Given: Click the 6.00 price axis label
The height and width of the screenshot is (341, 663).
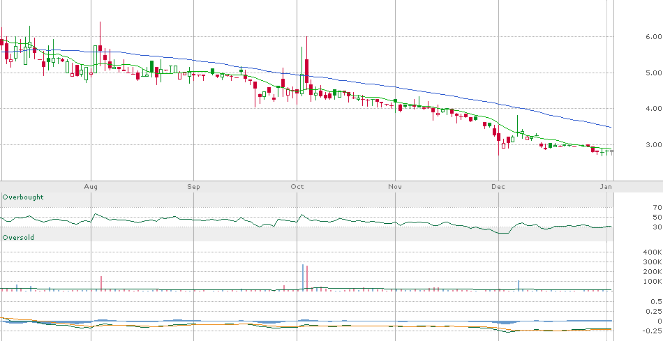Looking at the screenshot, I should click(653, 37).
